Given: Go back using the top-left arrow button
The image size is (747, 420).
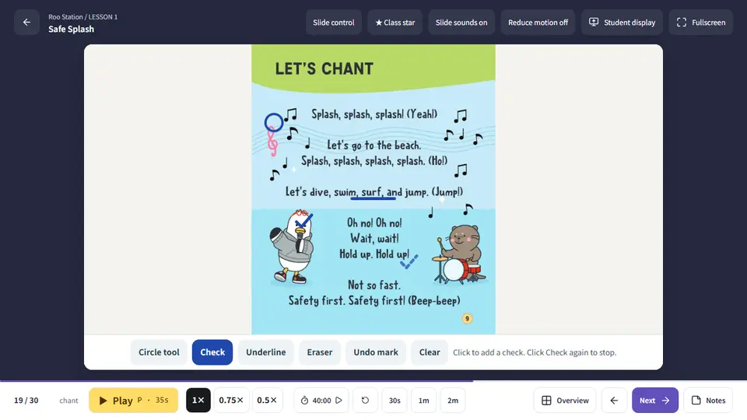Looking at the screenshot, I should 26,23.
